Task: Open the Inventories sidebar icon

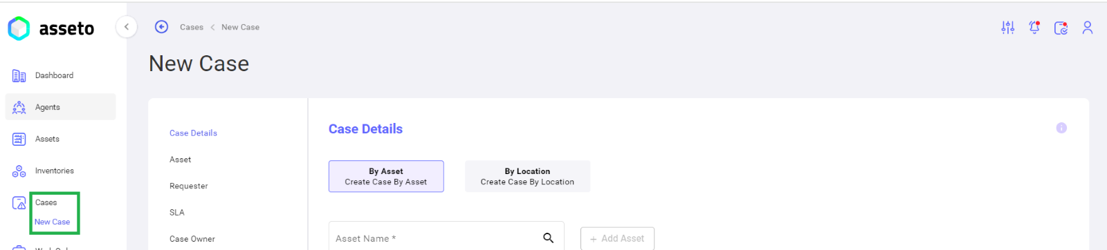Action: click(x=19, y=171)
